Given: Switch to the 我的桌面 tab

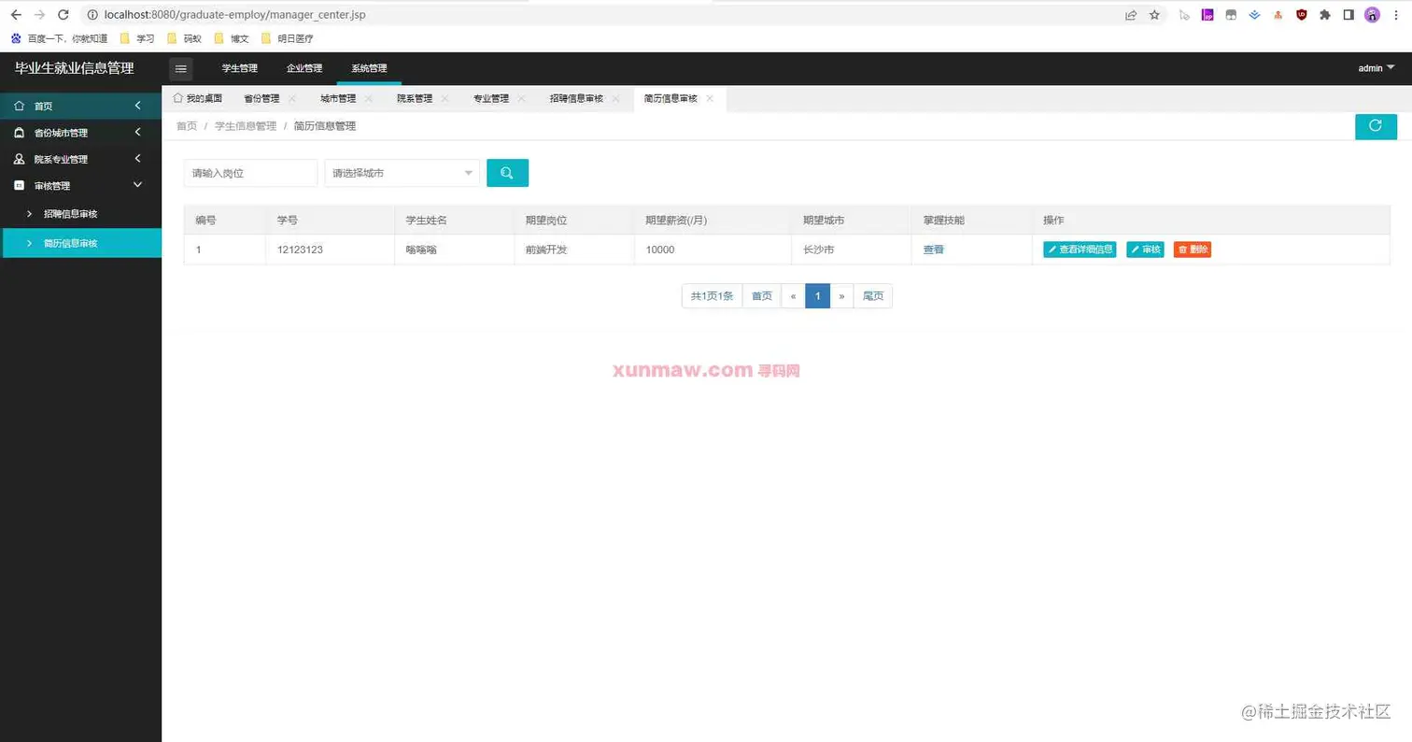Looking at the screenshot, I should (197, 98).
